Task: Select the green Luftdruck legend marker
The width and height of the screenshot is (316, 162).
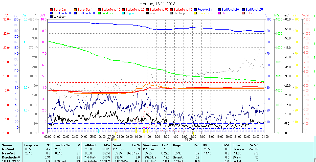Action: (x=100, y=13)
